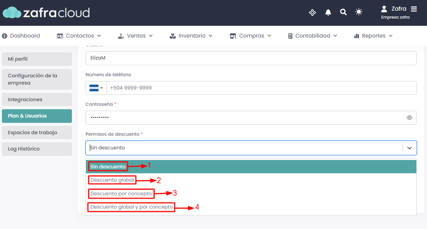Expand the Contabilidad menu chevron
The width and height of the screenshot is (427, 229).
tap(335, 36)
